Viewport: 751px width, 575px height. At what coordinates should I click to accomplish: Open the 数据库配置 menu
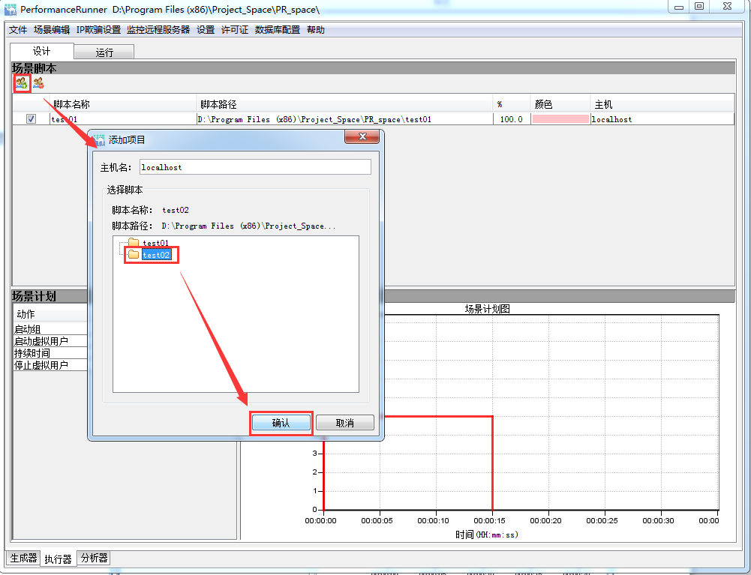click(x=278, y=30)
